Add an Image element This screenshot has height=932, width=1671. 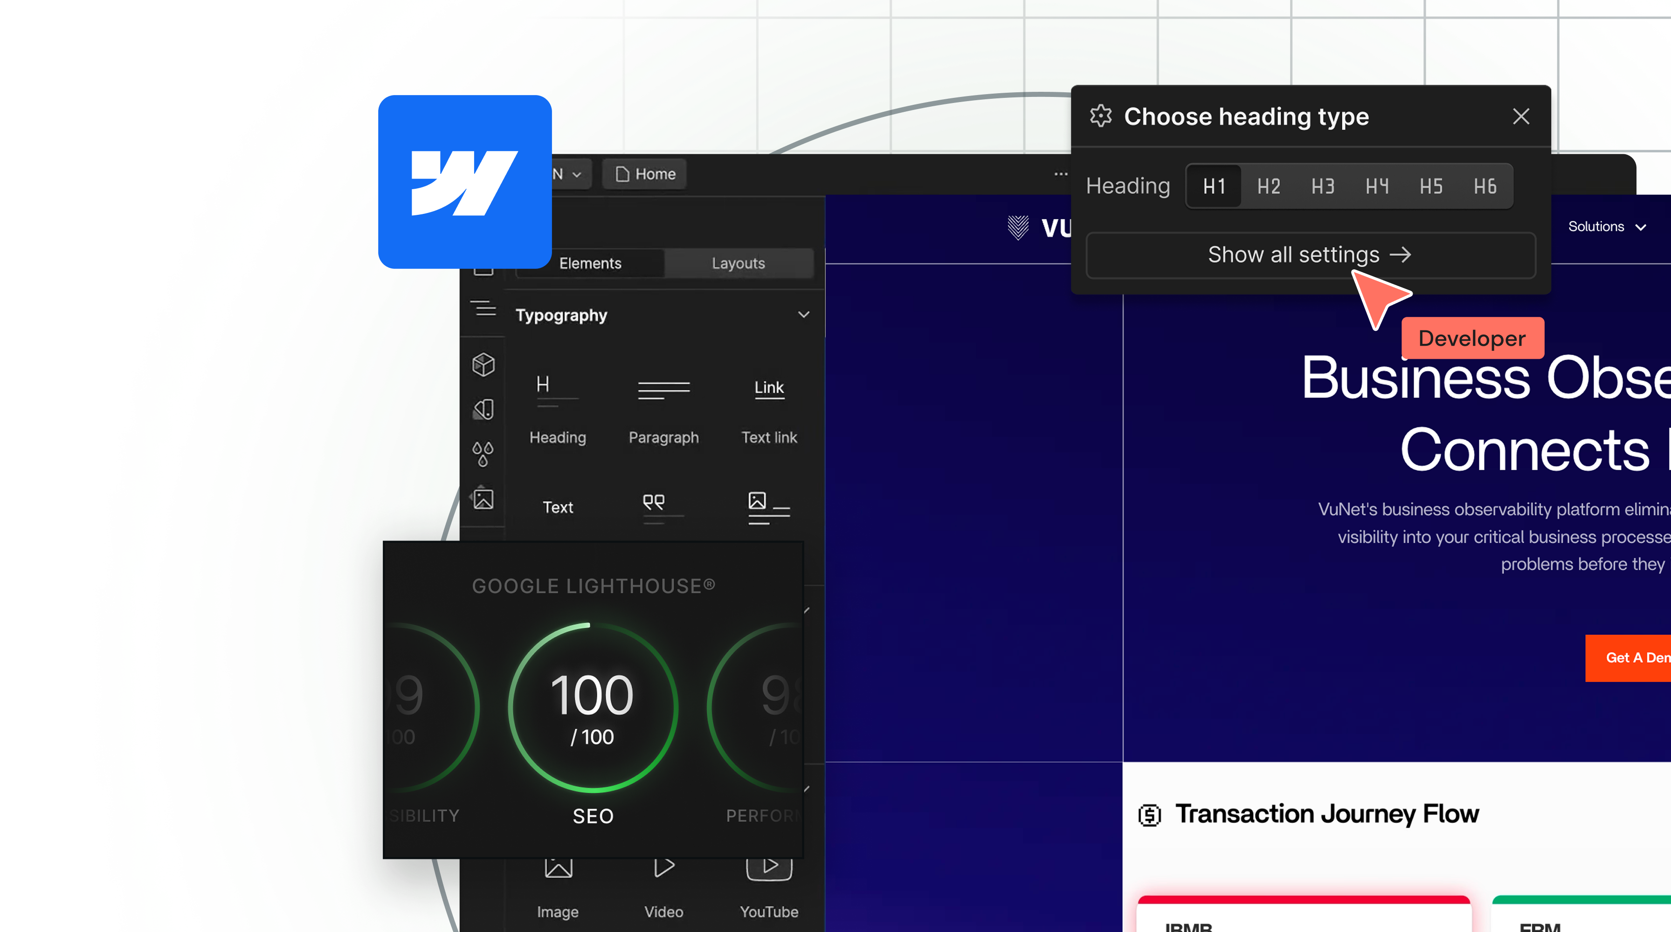point(558,889)
